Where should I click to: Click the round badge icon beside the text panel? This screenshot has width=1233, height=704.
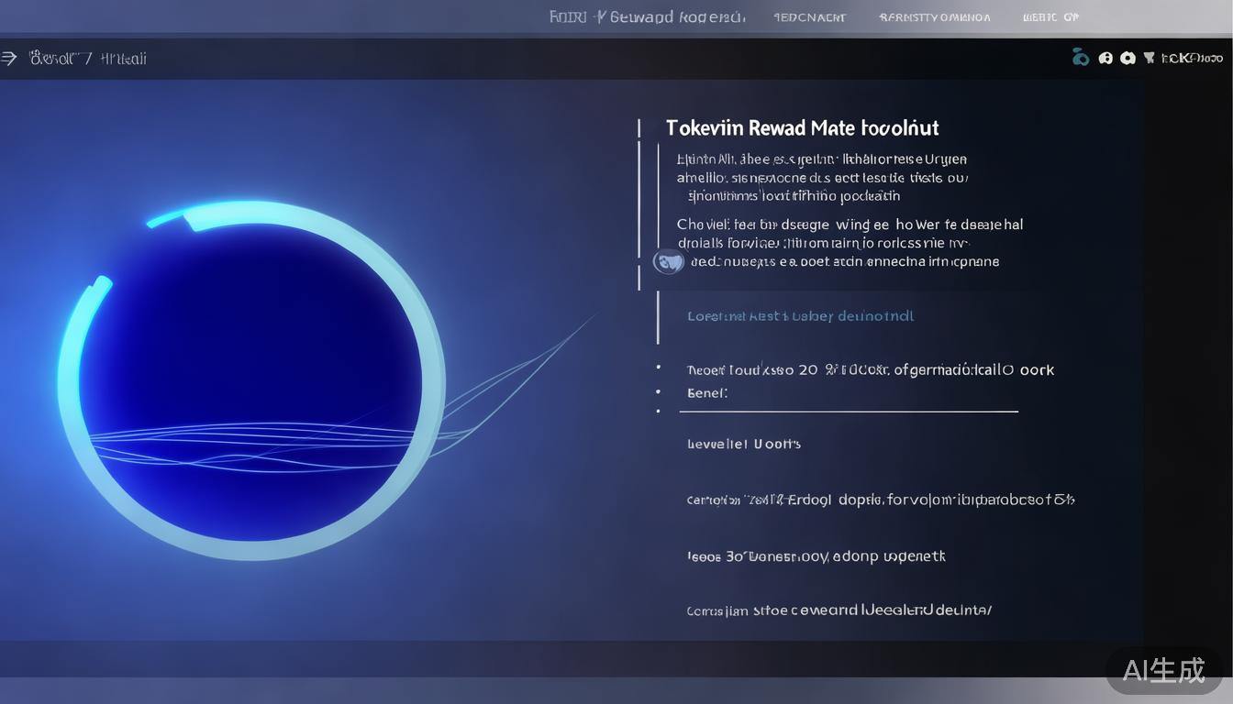pos(668,262)
